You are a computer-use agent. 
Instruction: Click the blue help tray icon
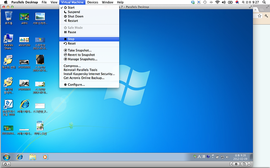click(208, 156)
